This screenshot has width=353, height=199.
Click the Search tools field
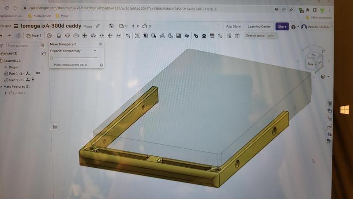point(260,36)
